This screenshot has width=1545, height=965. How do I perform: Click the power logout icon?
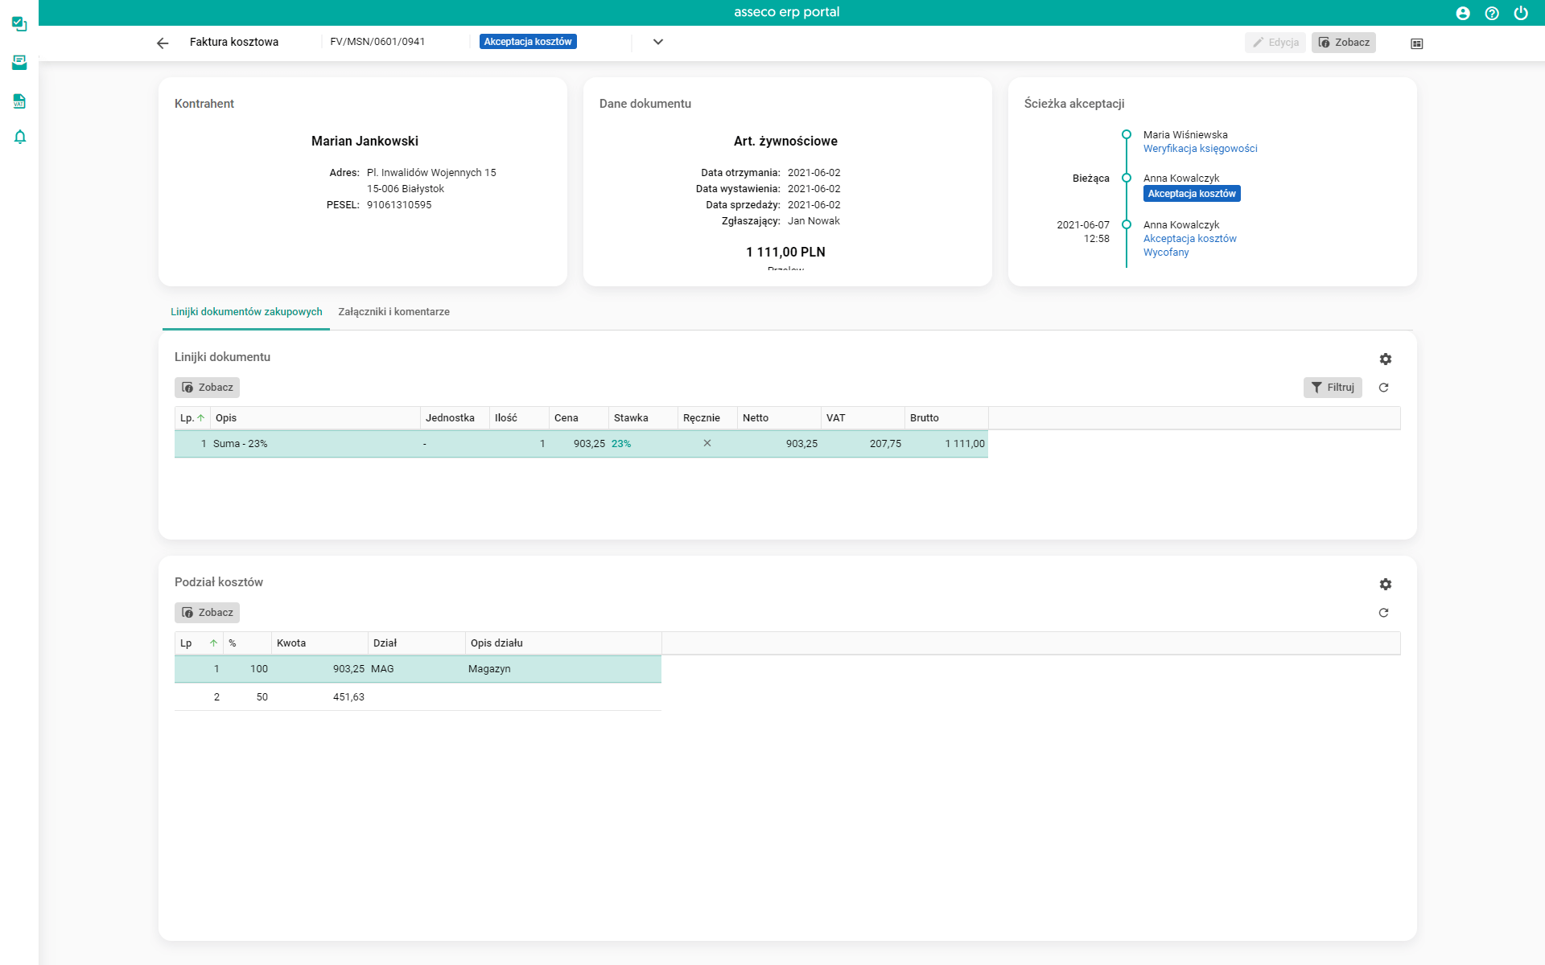click(x=1521, y=13)
